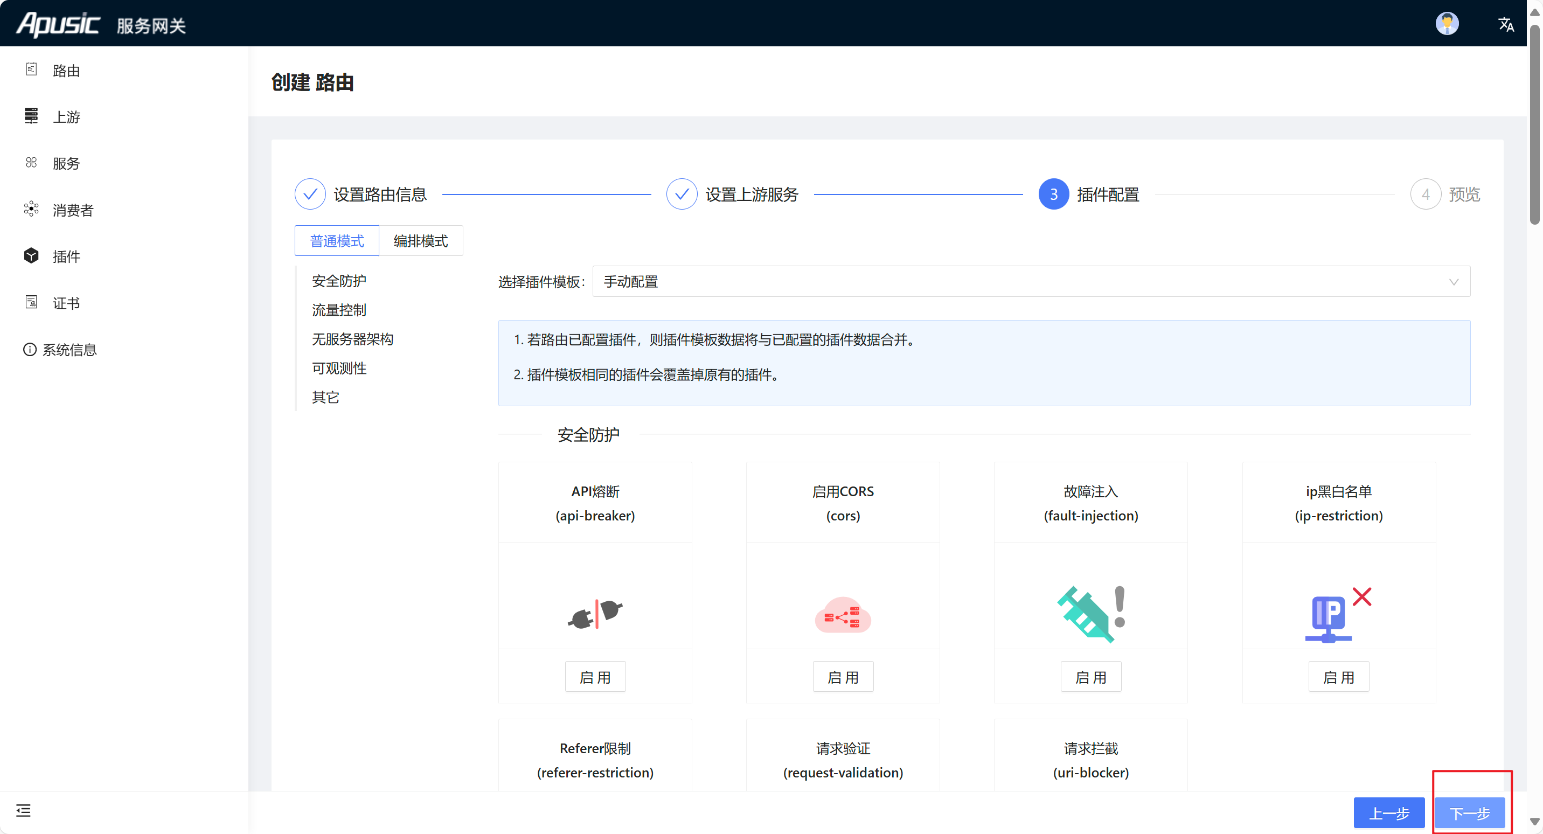Click the page vertical scrollbar thumb

click(x=1534, y=124)
